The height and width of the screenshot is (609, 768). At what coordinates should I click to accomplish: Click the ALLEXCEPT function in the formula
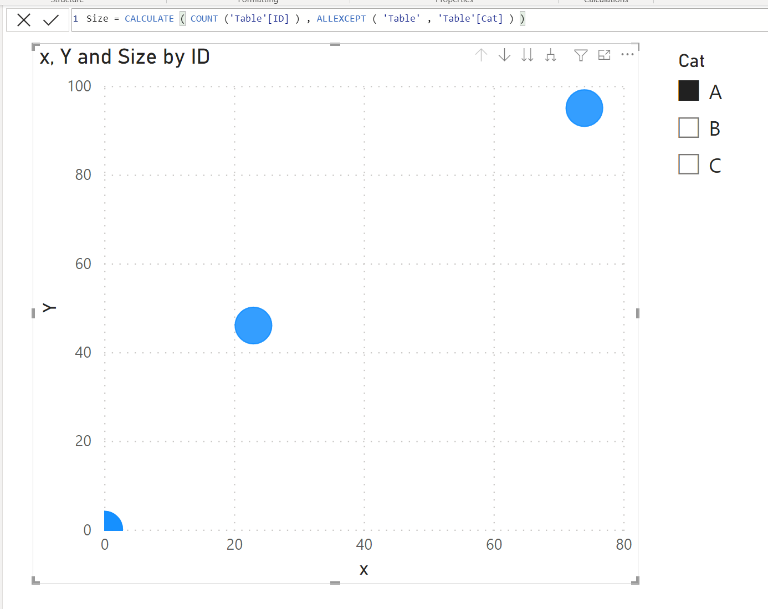pos(341,19)
